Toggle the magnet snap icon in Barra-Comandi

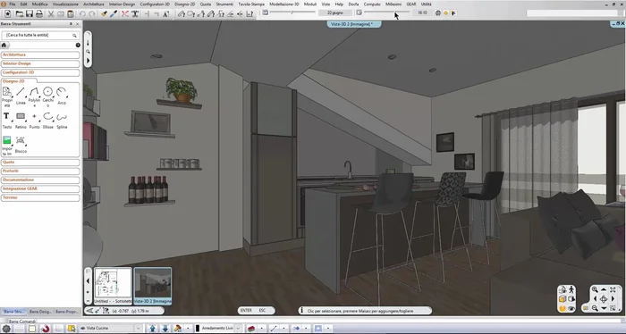[46, 329]
